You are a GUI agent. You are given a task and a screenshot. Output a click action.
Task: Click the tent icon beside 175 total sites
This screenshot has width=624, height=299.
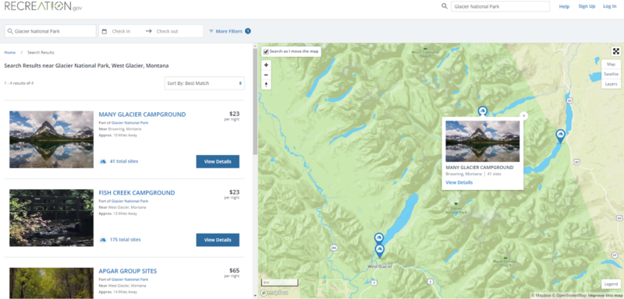(103, 240)
